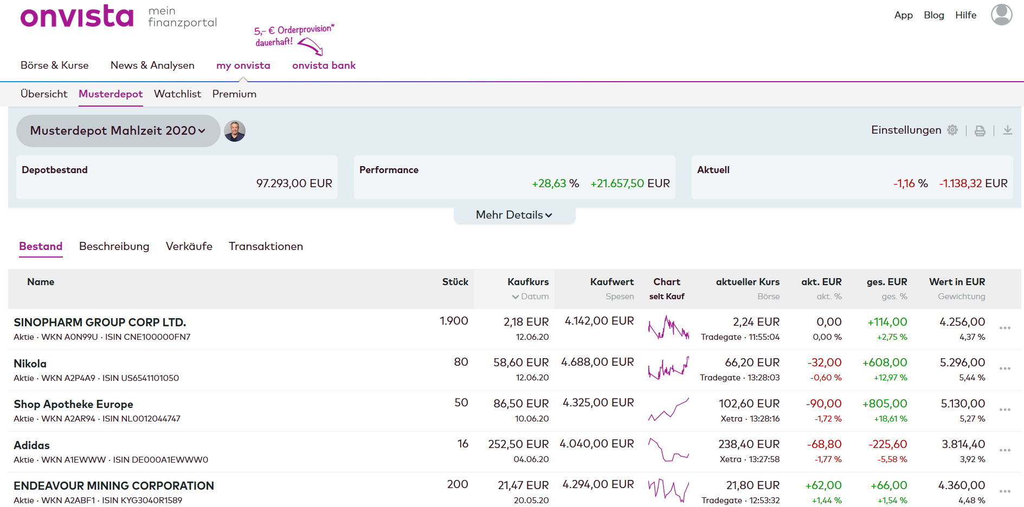
Task: Open Adidas stock page
Action: [x=31, y=445]
